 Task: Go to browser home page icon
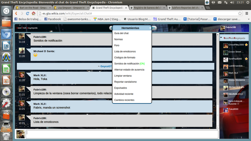(x=33, y=13)
